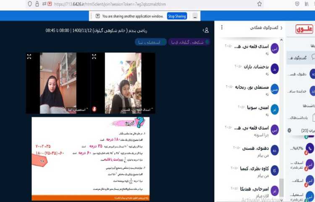Click the name مستعلی پور، ریحانه in chat
315x202 pixels.
pyautogui.click(x=252, y=87)
